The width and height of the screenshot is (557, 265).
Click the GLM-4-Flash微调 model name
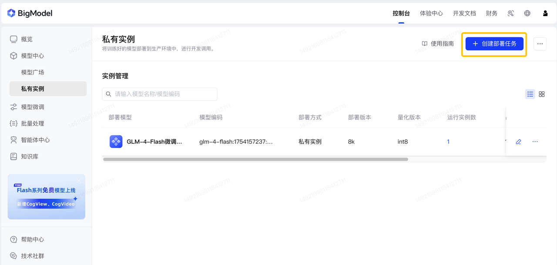pos(154,142)
